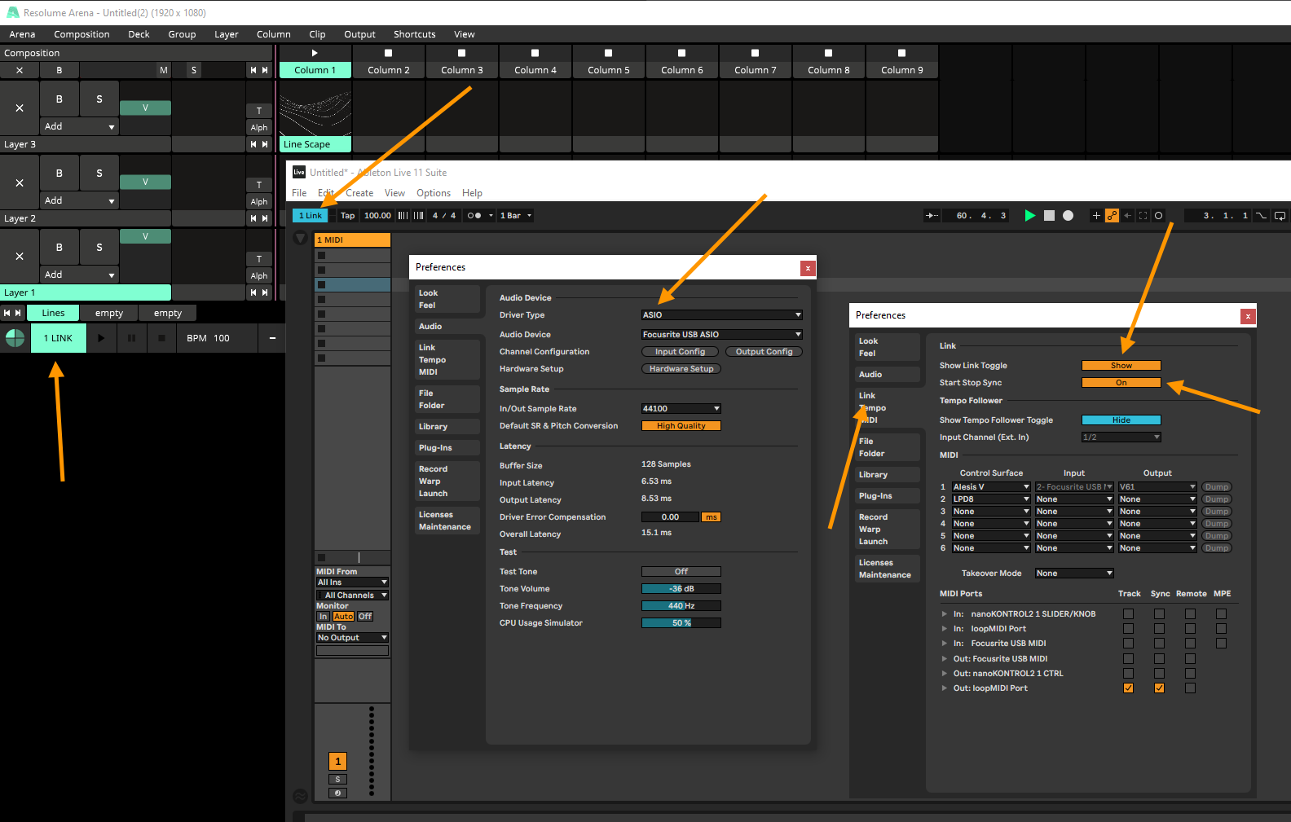Open Layer 3 Add blend mode dropdown
Viewport: 1291px width, 822px height.
80,127
